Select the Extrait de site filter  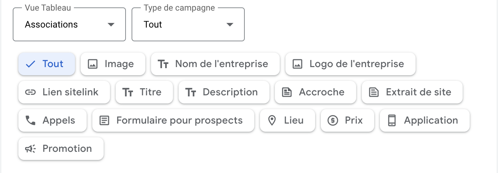[x=412, y=92]
